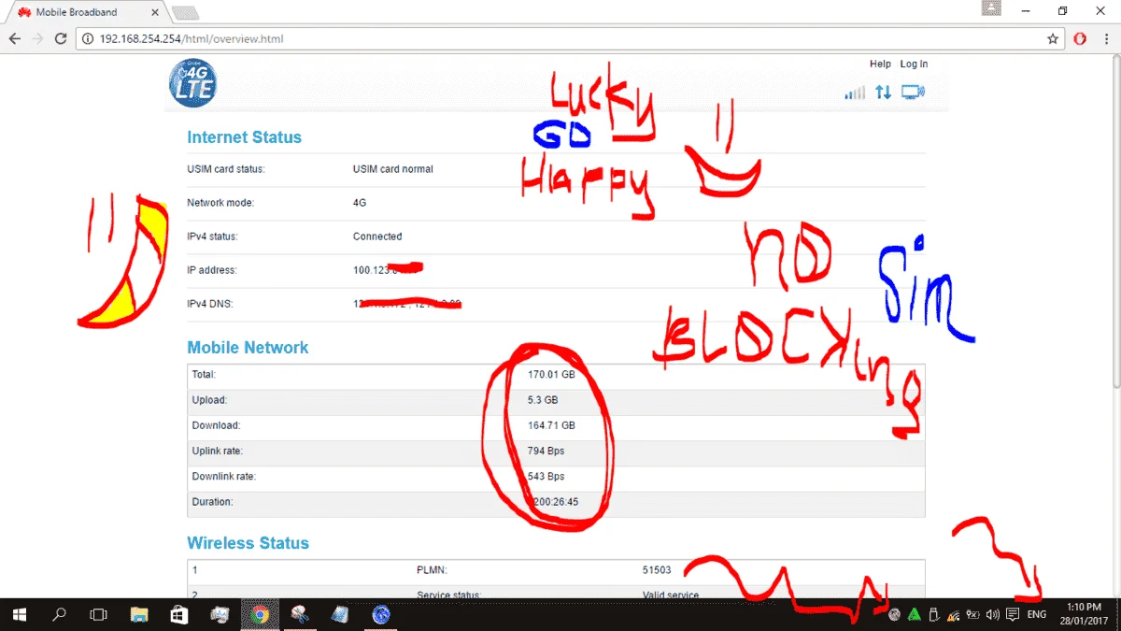Focus the address bar showing 192.168.254.254

(x=570, y=39)
